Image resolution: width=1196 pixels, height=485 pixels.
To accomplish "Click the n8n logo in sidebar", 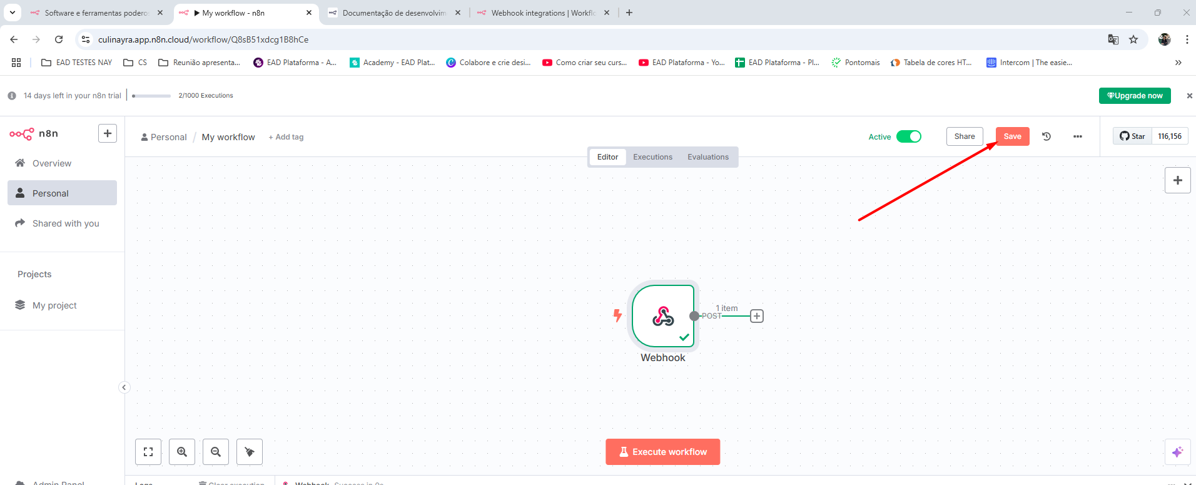I will (34, 133).
